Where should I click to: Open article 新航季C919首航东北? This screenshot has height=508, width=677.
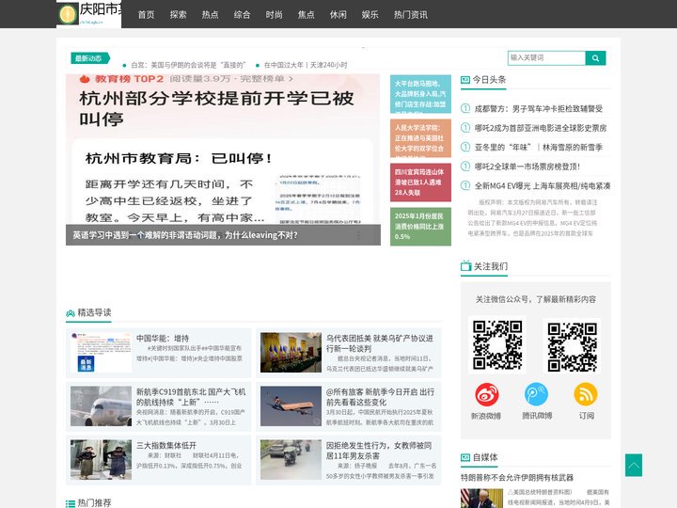coord(191,397)
